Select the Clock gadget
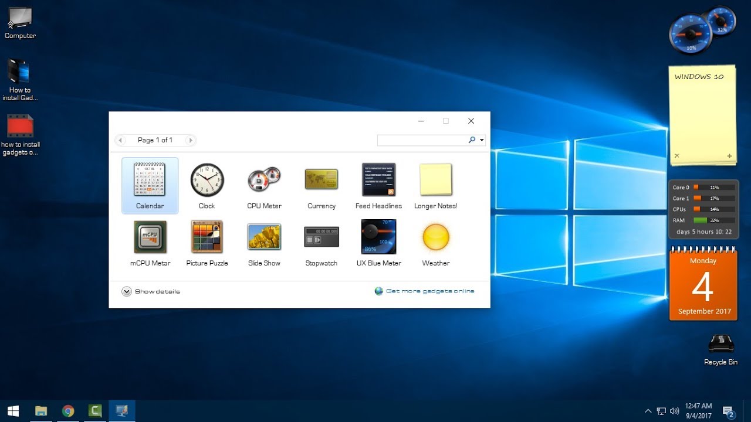The height and width of the screenshot is (422, 751). pyautogui.click(x=207, y=185)
